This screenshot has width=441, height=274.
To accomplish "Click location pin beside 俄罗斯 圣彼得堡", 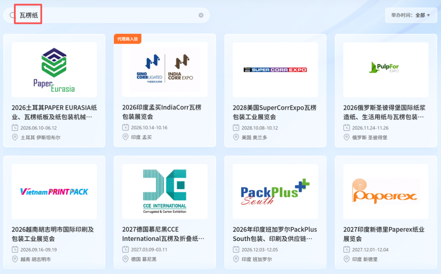I will click(x=347, y=137).
